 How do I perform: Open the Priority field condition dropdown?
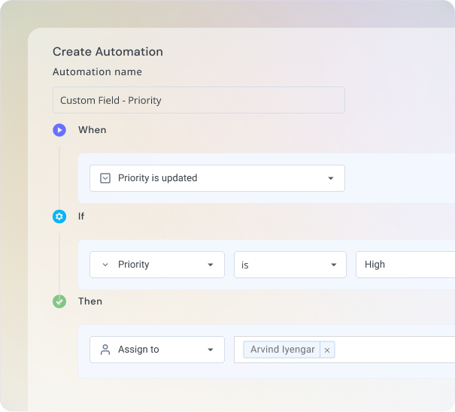tap(157, 265)
